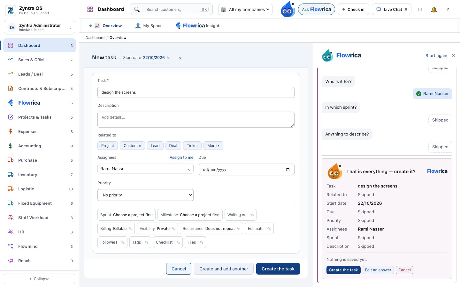
Task: Expand the Assignees Rami Nasser dropdown
Action: tap(145, 169)
